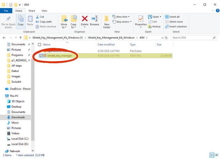Viewport: 220px width, 159px height.
Task: Click Invert selection
Action: coord(176,26)
